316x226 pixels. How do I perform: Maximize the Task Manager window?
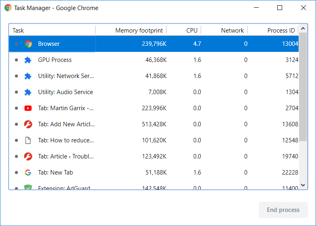click(280, 8)
